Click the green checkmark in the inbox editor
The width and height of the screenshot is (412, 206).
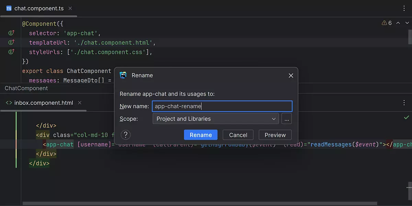[x=407, y=117]
